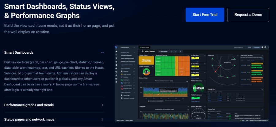The width and height of the screenshot is (276, 127).
Task: Click the Check for Updates link in preview footer
Action: click(x=129, y=121)
